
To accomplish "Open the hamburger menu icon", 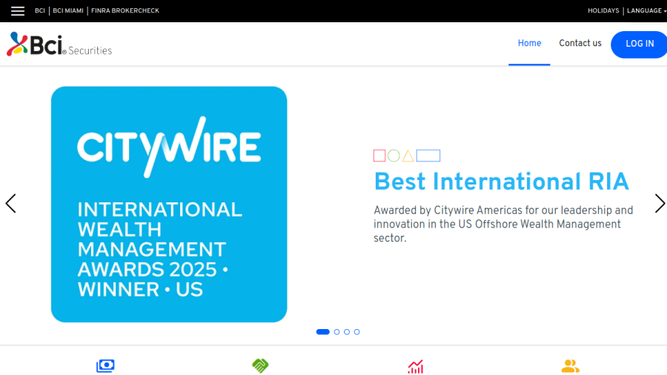I will pos(18,11).
